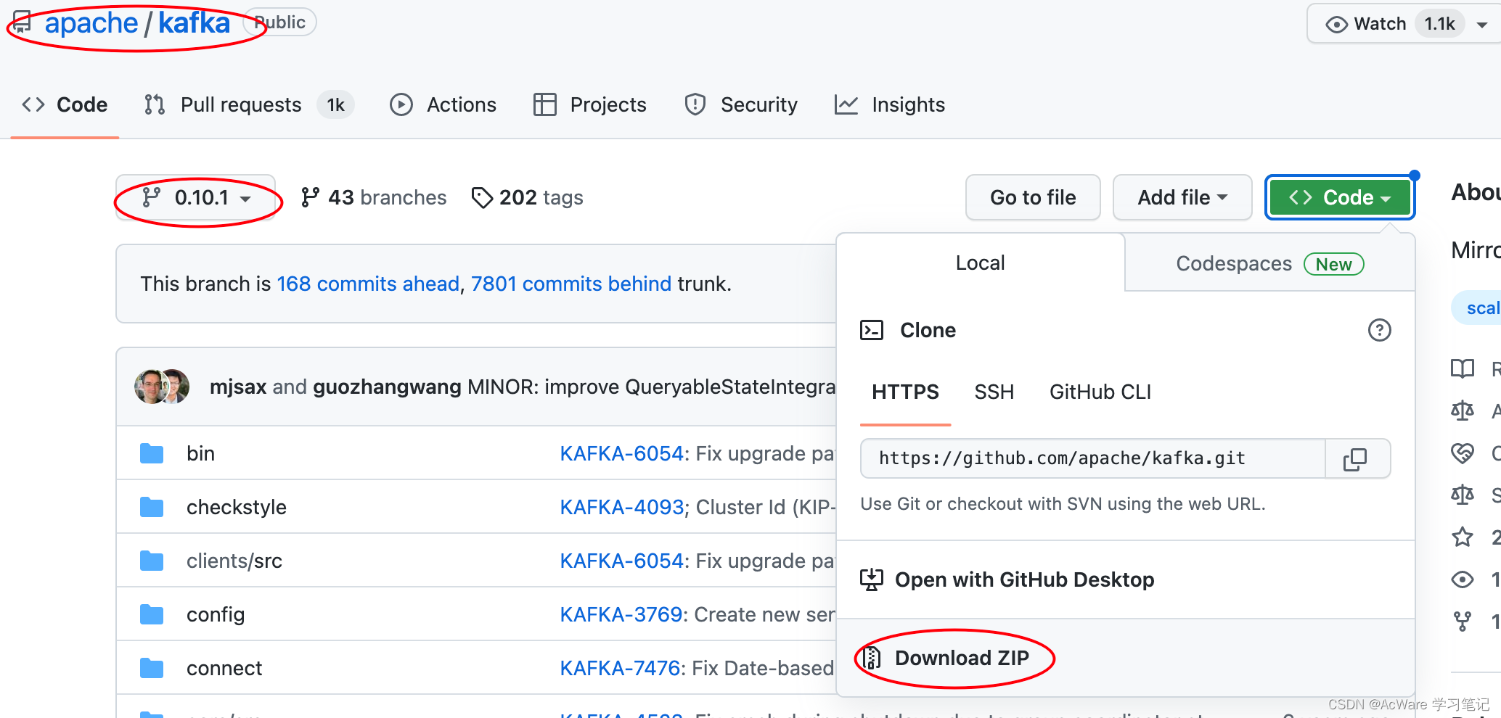Click the Watch eye icon
Viewport: 1501px width, 718px height.
coord(1336,24)
